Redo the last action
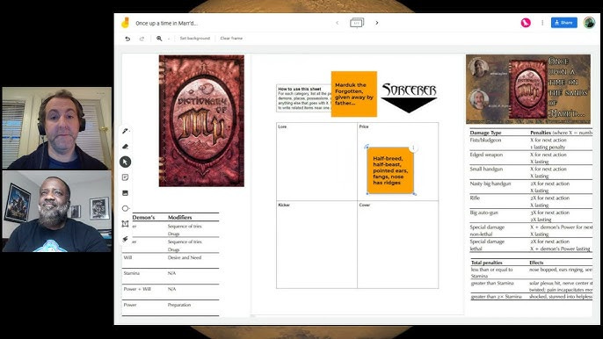The width and height of the screenshot is (603, 339). [142, 39]
